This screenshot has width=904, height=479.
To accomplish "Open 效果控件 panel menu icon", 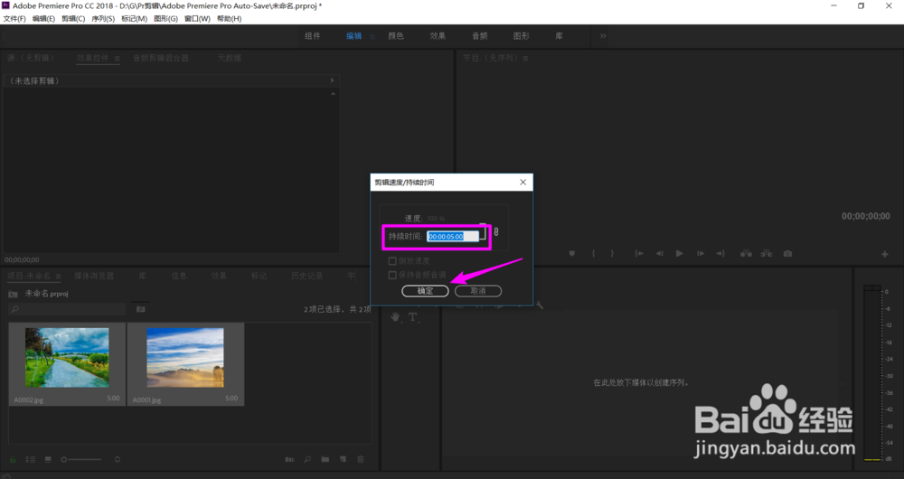I will click(x=117, y=58).
